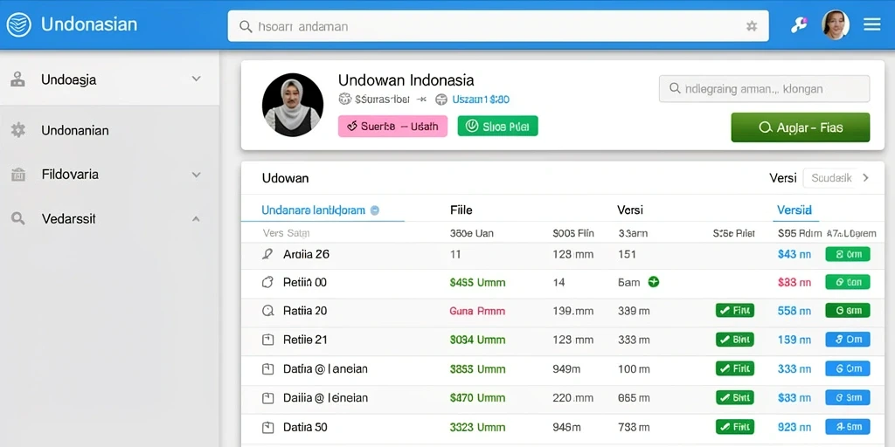Click green action button in Retiin 00 row

[848, 282]
